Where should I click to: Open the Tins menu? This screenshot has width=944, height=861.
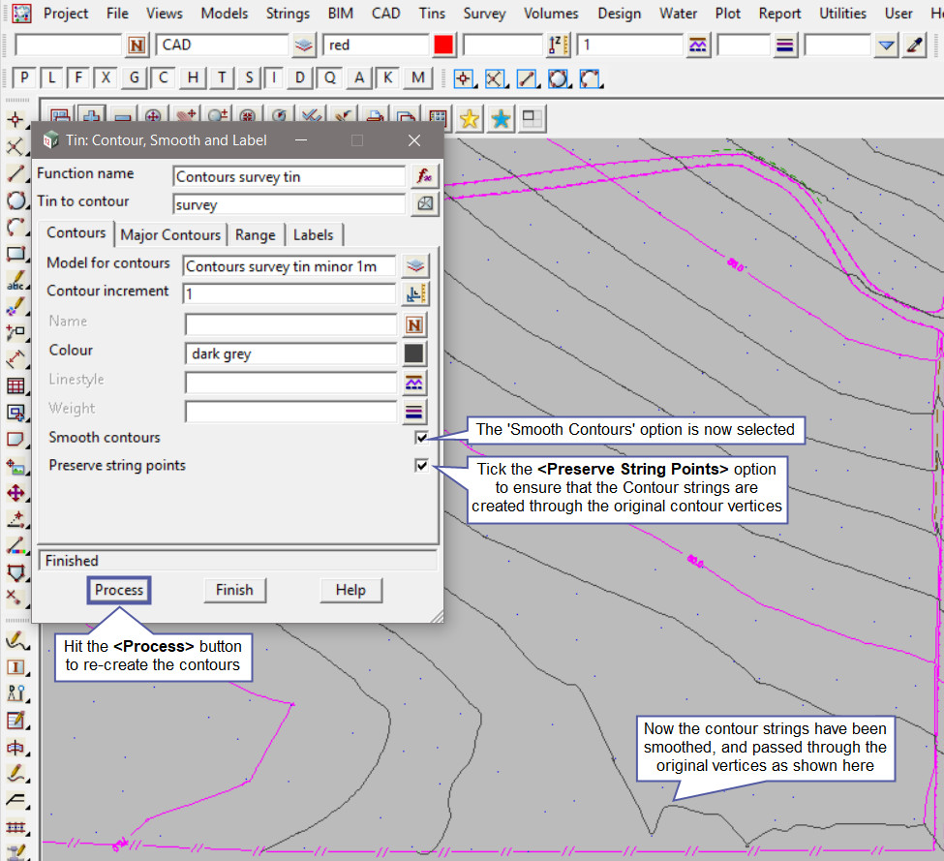point(432,14)
